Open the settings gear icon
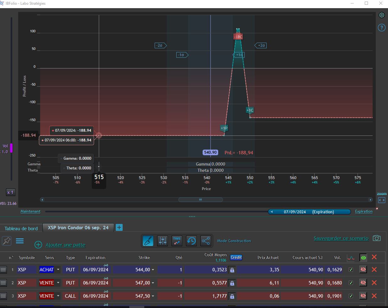 pos(382,15)
